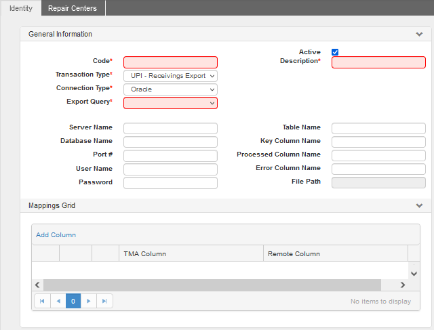Viewport: 434px width, 330px height.
Task: Click the Add Column link
Action: coord(56,235)
